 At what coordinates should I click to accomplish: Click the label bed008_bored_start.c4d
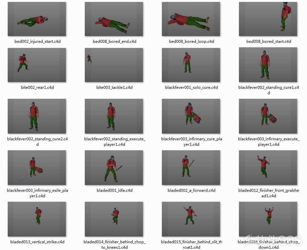point(268,42)
